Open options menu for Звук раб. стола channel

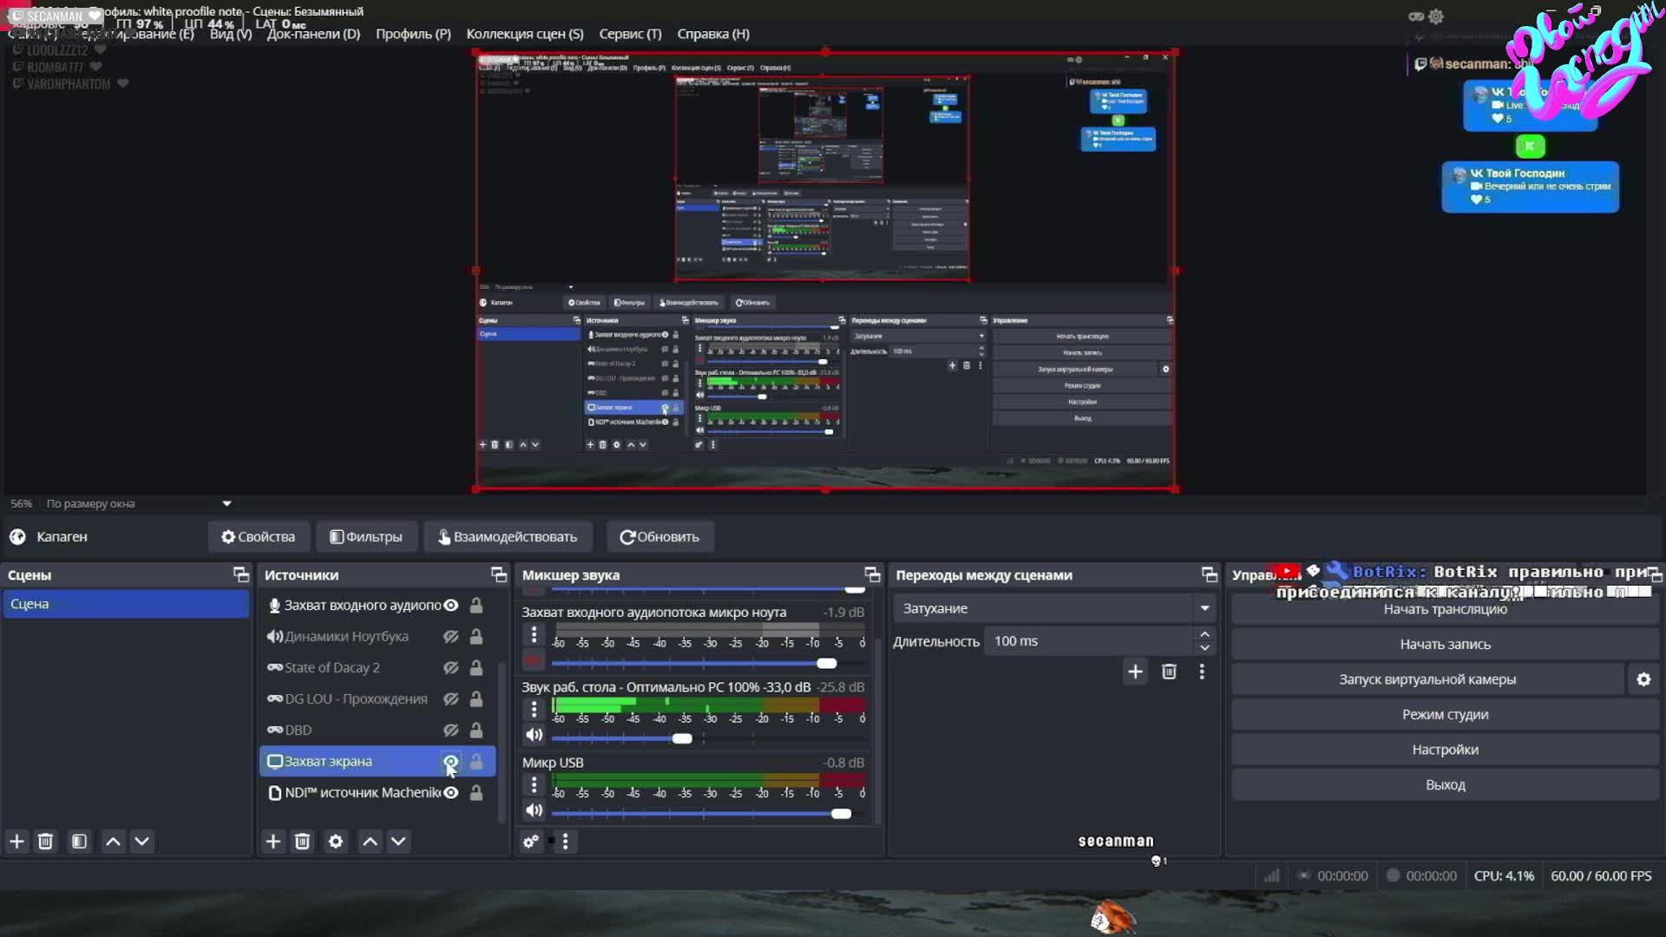(x=534, y=709)
